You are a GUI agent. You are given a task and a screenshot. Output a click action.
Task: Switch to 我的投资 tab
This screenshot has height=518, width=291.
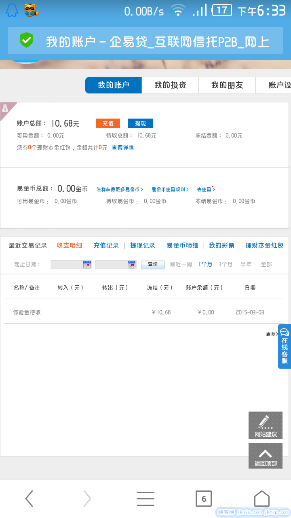[x=170, y=85]
